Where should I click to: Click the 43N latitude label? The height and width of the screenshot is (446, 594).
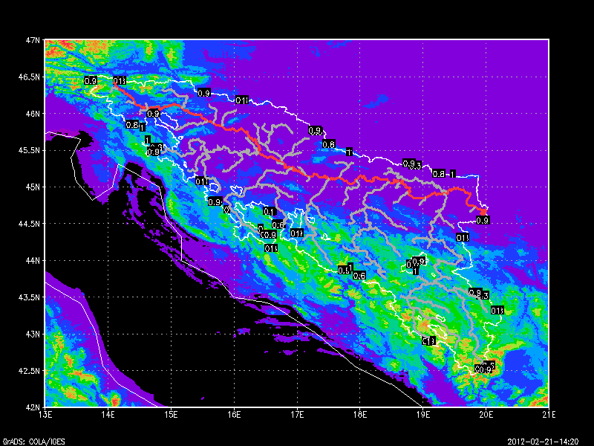point(33,334)
